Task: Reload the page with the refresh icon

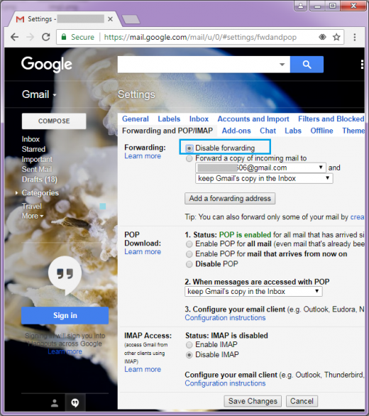Action: [46, 37]
